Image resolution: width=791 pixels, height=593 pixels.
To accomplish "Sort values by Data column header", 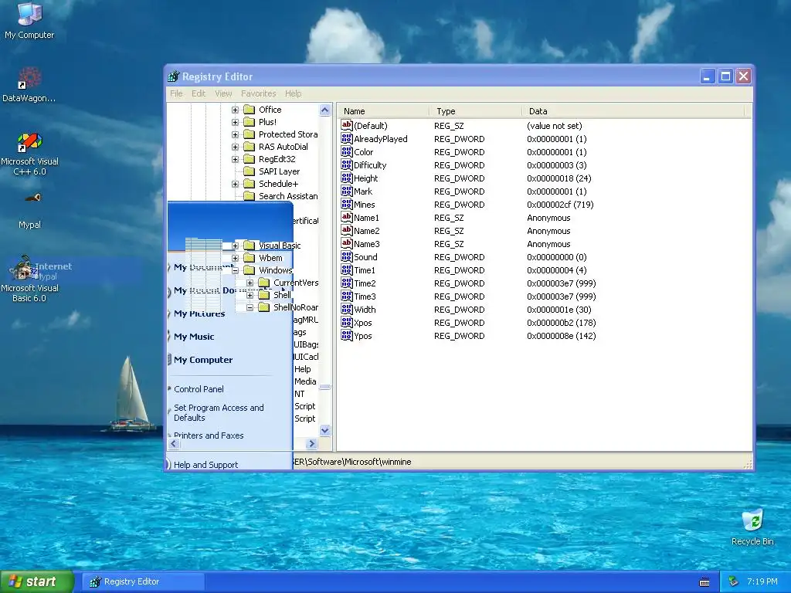I will (633, 111).
